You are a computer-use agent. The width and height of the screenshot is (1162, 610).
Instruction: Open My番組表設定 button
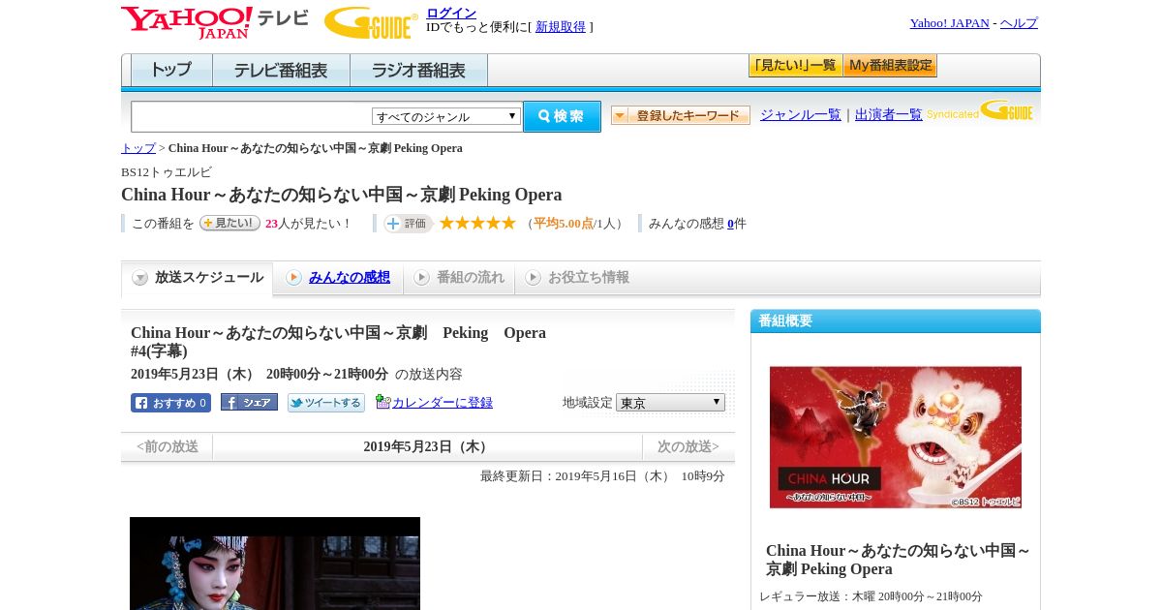point(890,66)
